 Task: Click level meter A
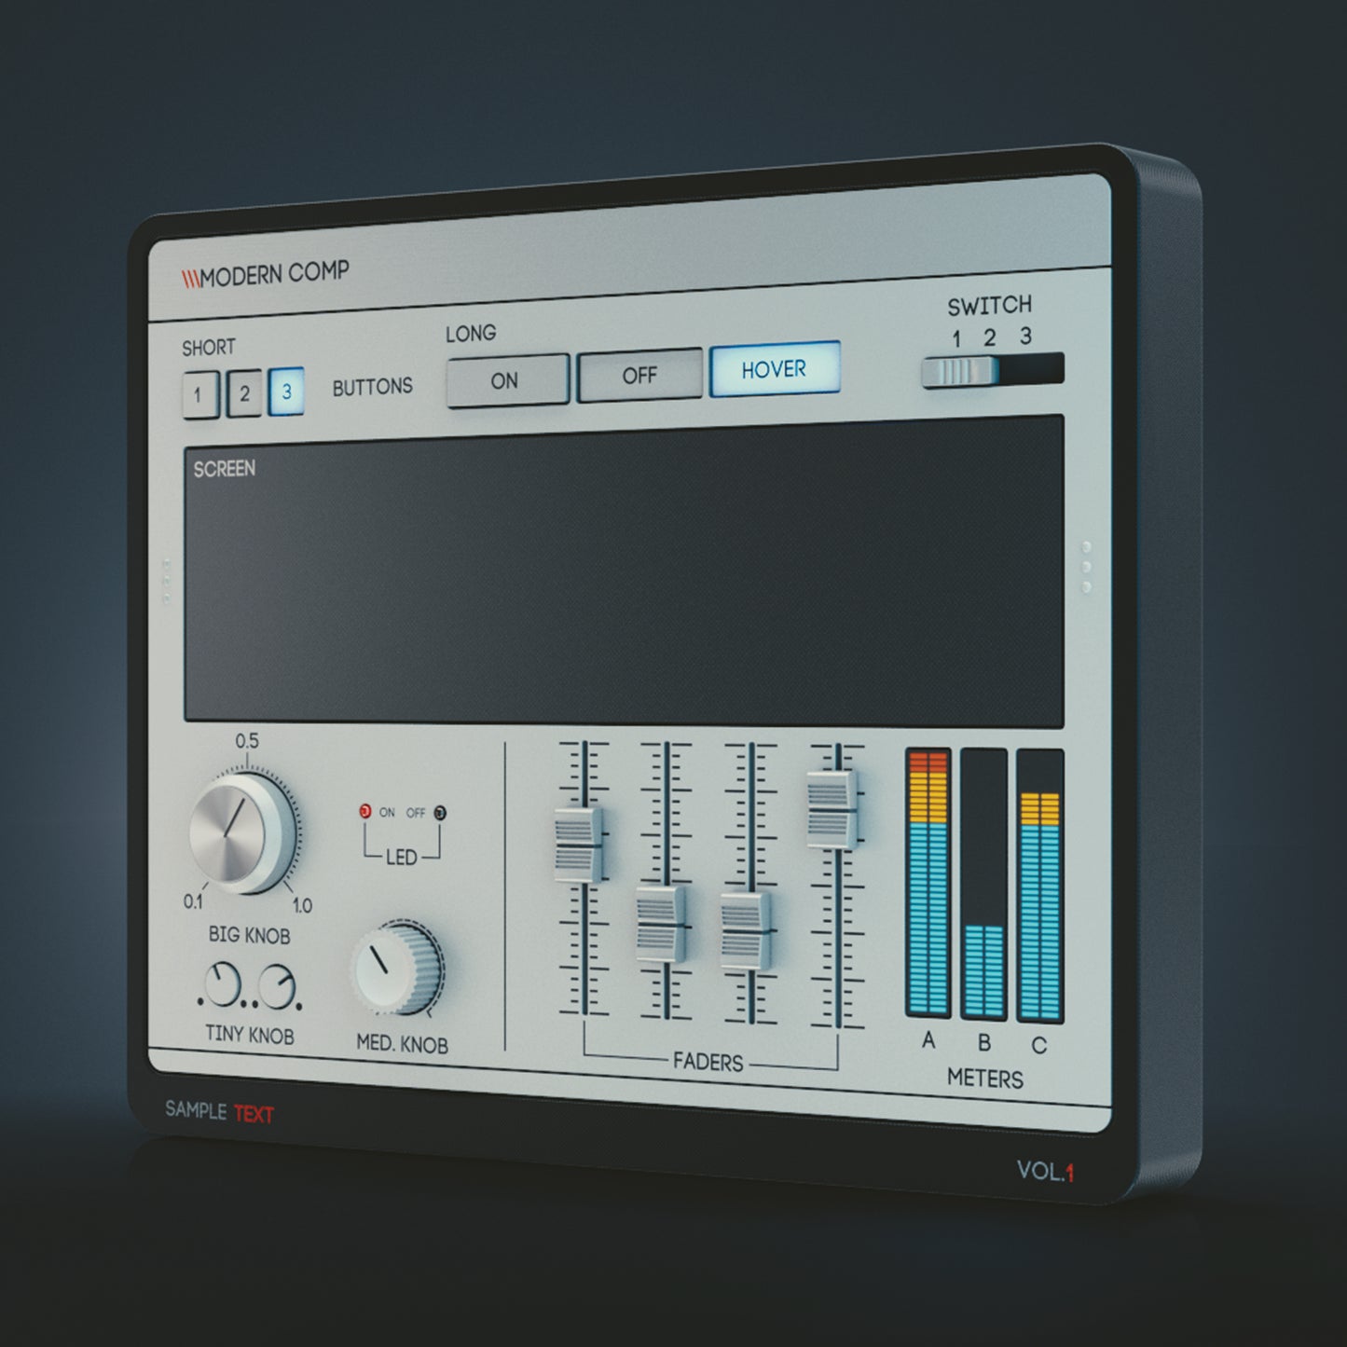[928, 882]
